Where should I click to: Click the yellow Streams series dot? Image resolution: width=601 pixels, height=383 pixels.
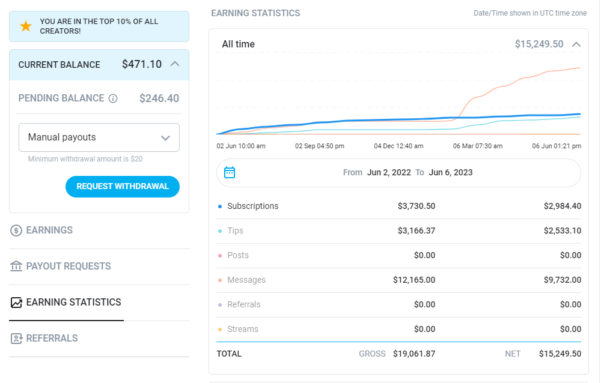(x=220, y=330)
